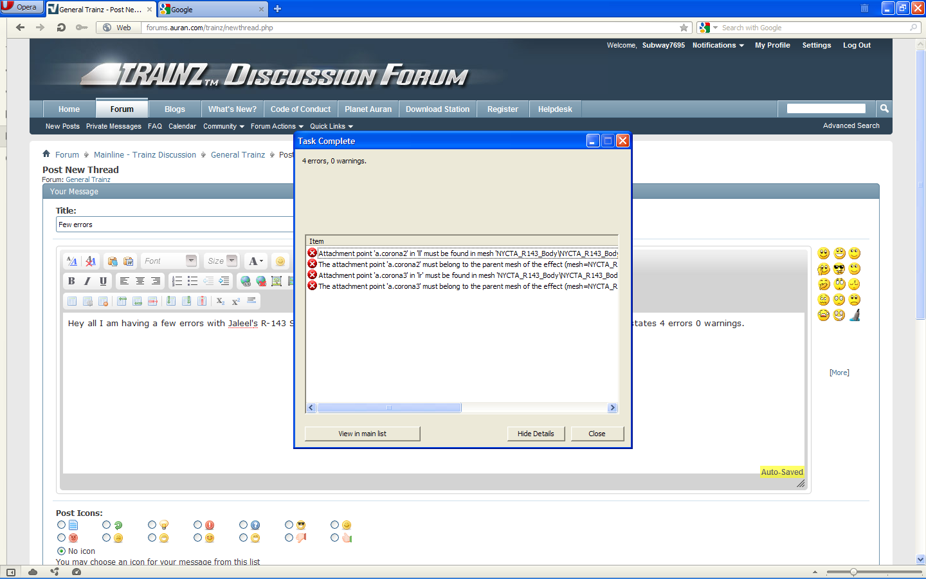Click the Remove Text Formatting icon
Screen dimensions: 926x579
point(91,261)
